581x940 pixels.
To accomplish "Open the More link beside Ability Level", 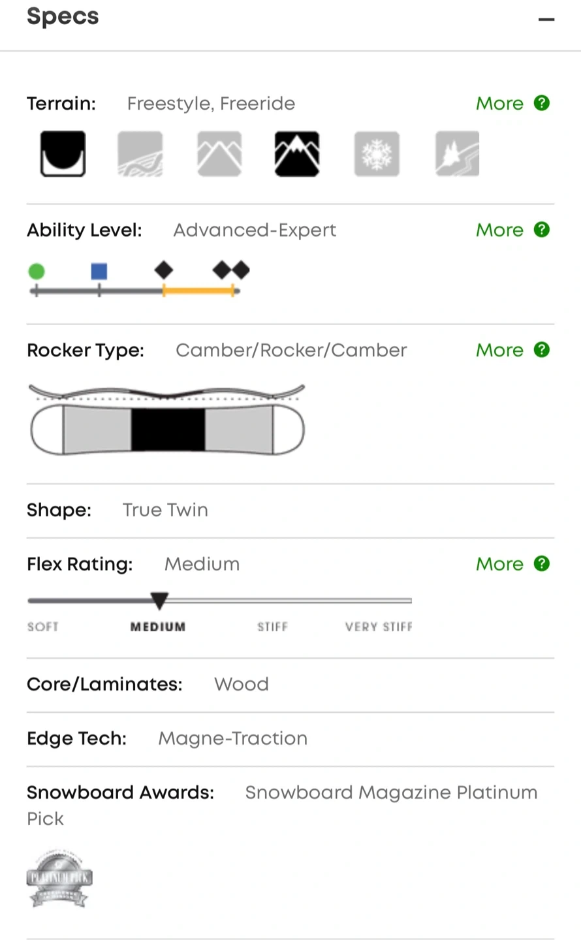I will pos(499,230).
